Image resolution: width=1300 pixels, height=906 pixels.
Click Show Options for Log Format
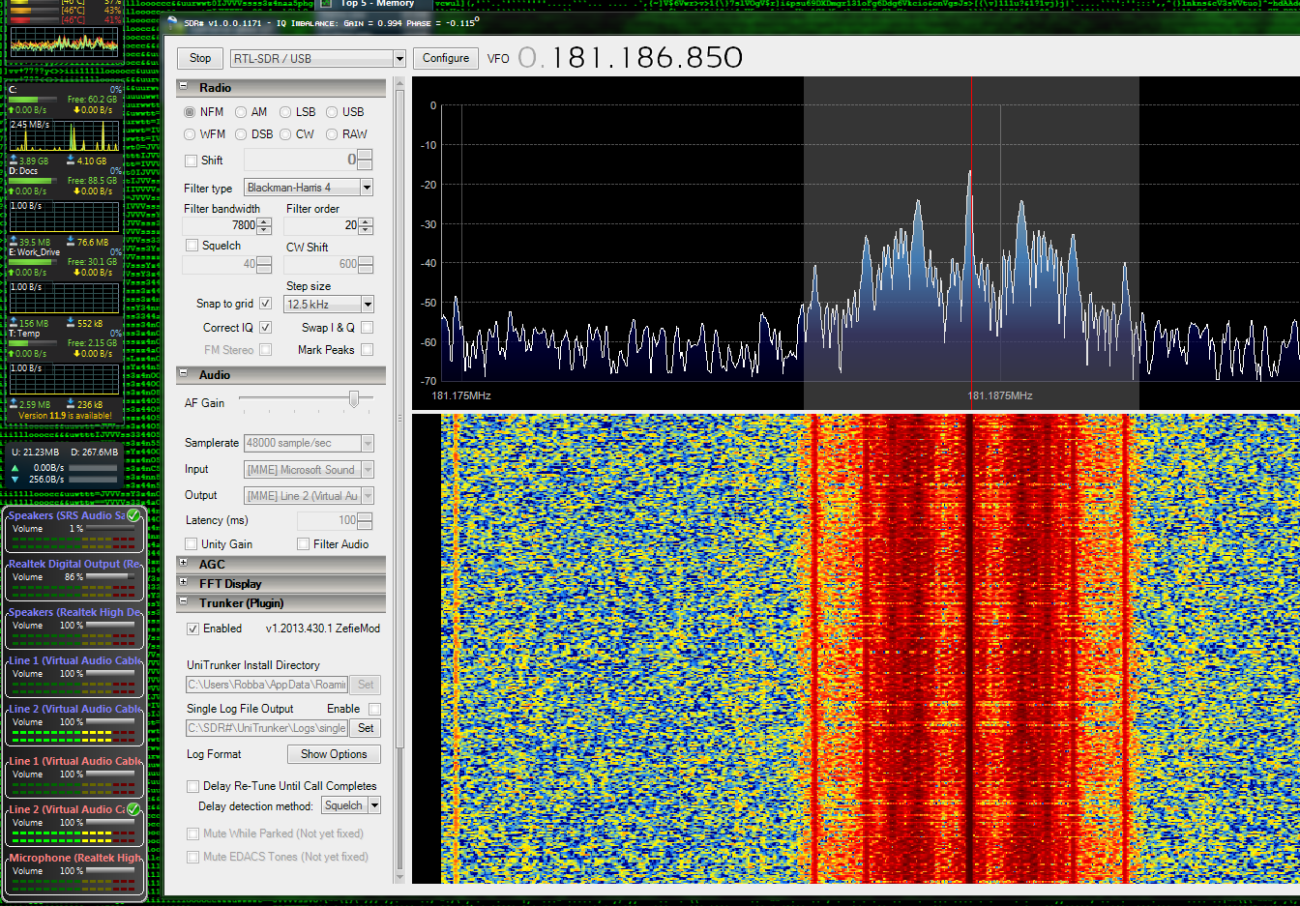[x=334, y=754]
